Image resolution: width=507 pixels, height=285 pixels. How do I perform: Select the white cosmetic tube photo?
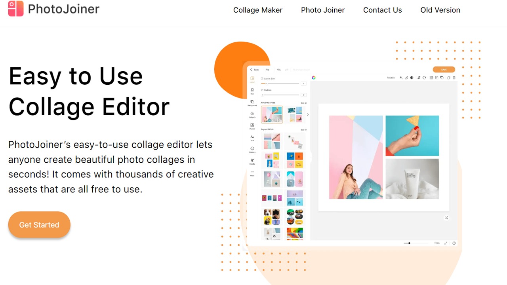(412, 179)
